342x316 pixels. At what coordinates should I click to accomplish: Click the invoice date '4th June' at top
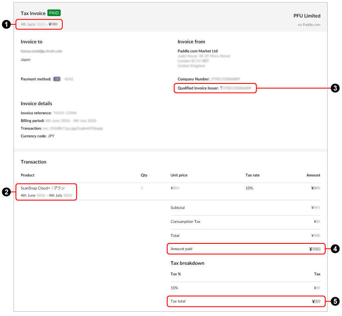pyautogui.click(x=28, y=24)
